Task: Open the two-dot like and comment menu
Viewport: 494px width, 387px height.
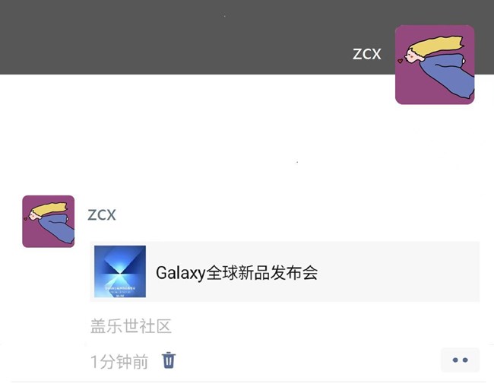Action: coord(460,360)
